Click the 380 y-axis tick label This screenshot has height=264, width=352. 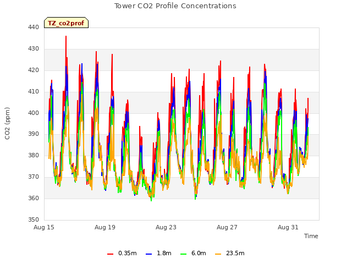(34, 155)
